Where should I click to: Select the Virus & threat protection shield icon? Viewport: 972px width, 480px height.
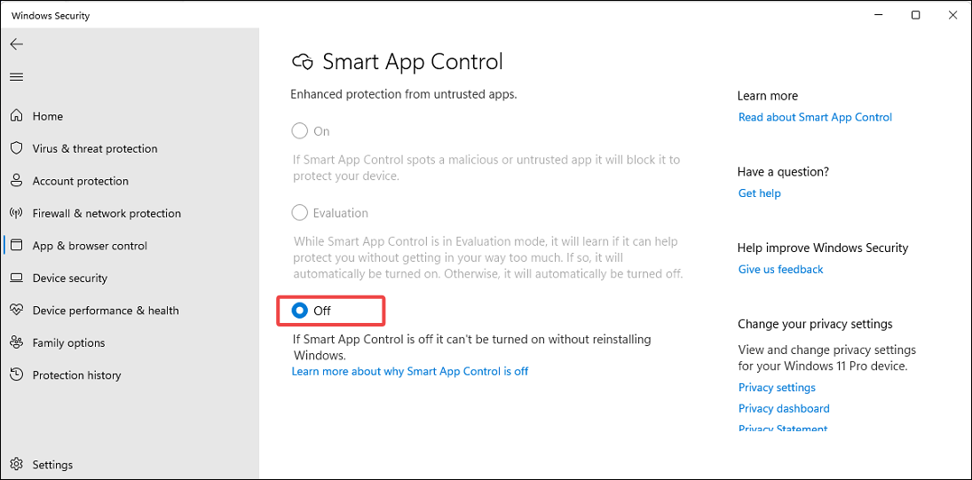coord(17,149)
